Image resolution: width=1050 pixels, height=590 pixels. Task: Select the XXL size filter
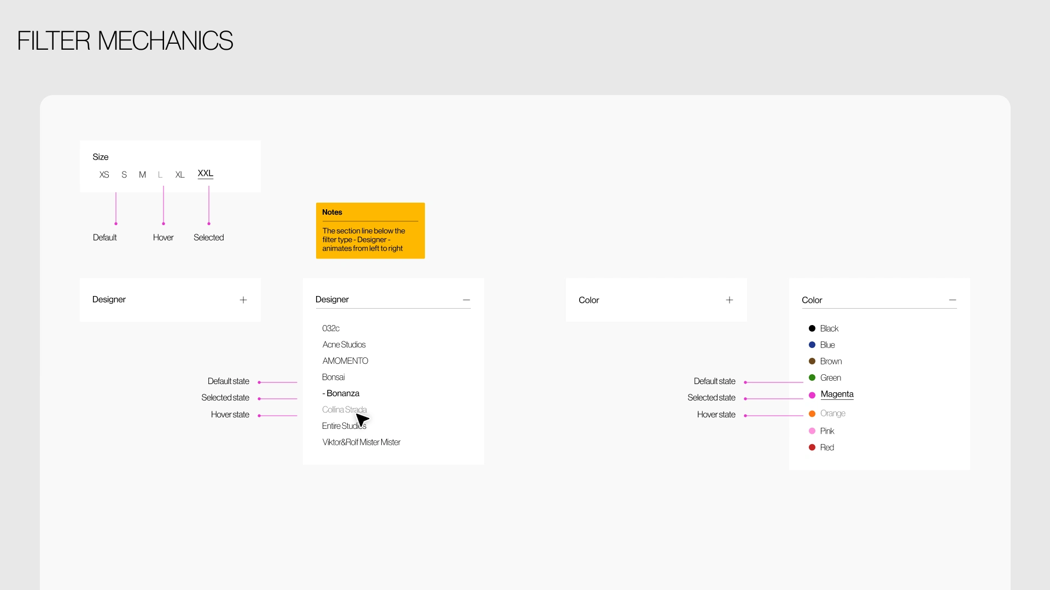(206, 173)
